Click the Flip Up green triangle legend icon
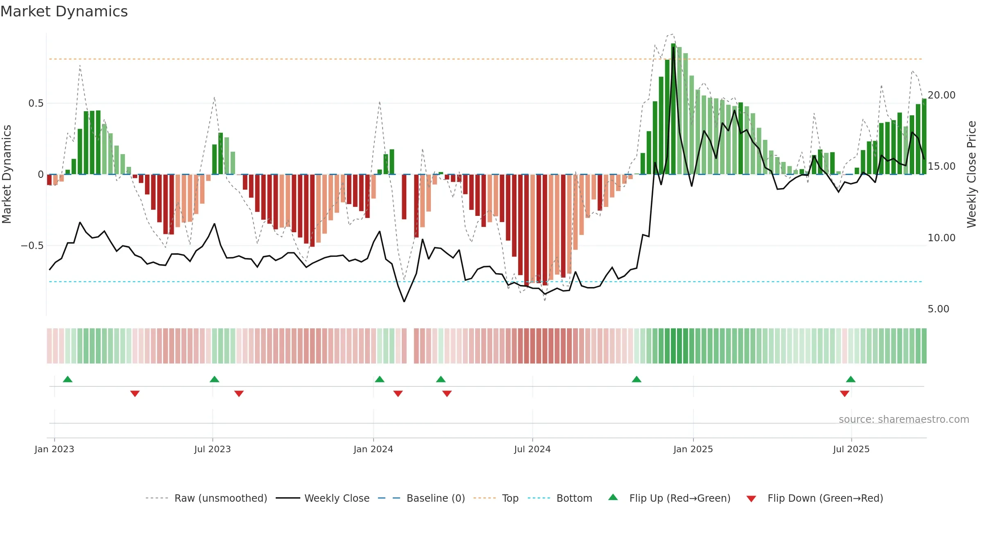The height and width of the screenshot is (552, 983). click(x=613, y=497)
